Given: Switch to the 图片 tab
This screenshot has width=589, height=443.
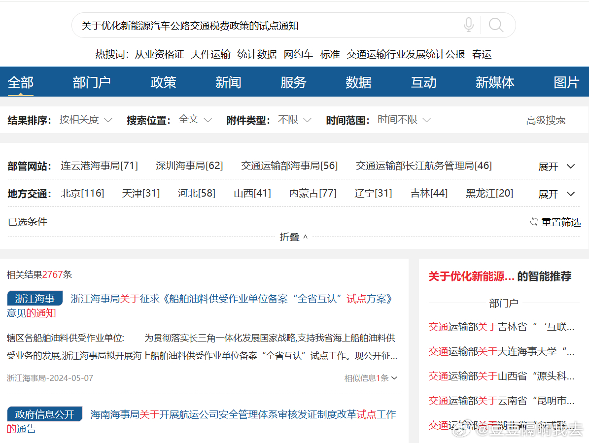Looking at the screenshot, I should click(566, 82).
